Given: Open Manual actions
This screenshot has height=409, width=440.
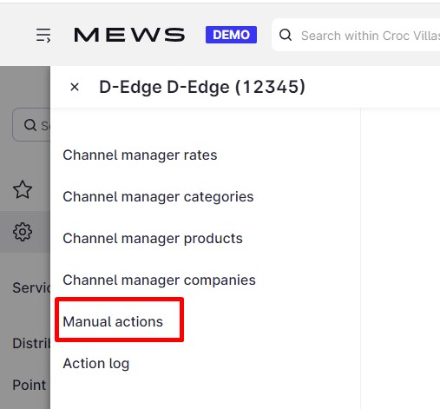Looking at the screenshot, I should point(113,321).
